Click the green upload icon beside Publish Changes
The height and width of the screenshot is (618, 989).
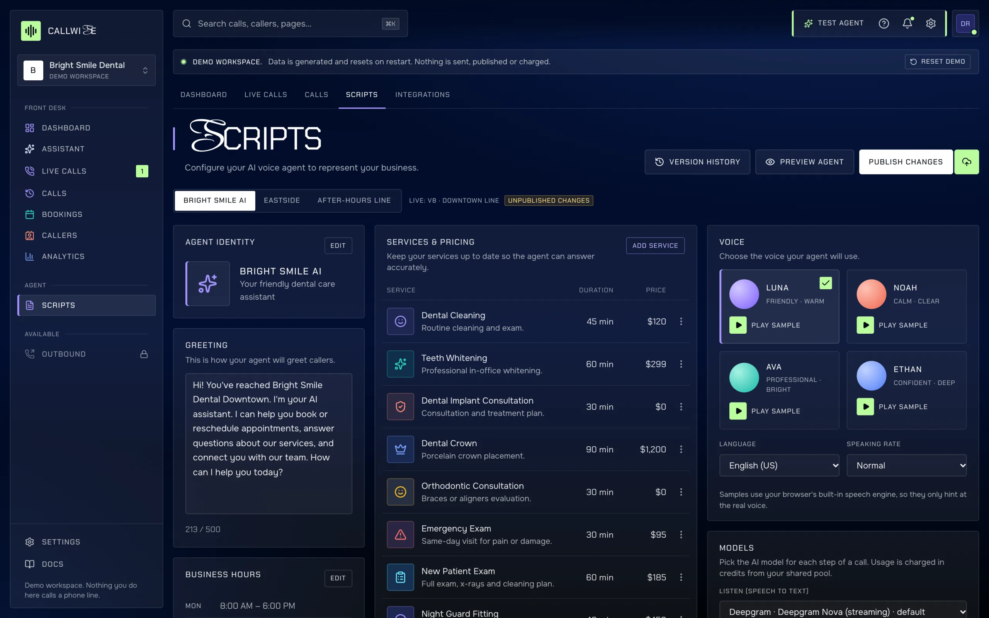(967, 162)
